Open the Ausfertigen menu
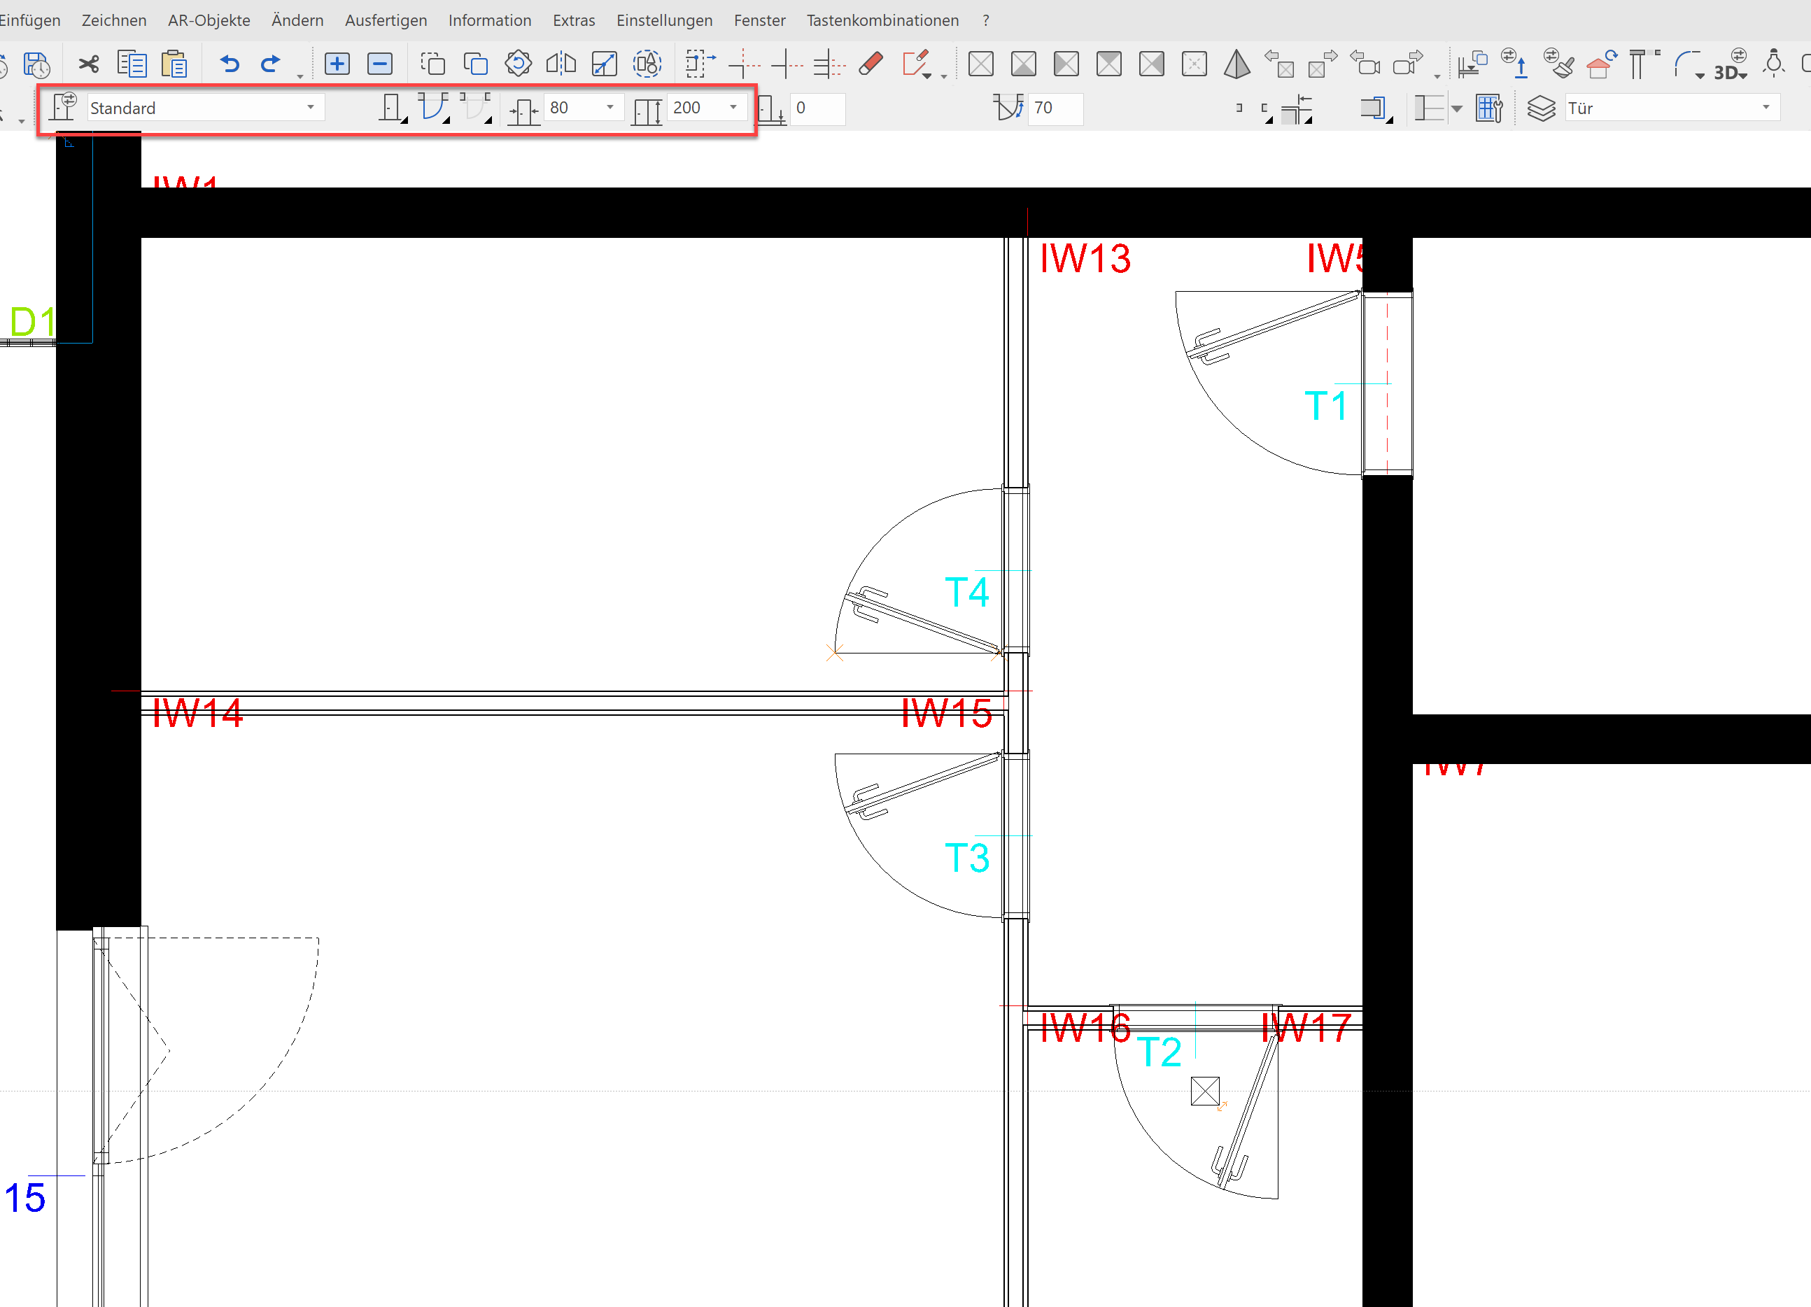Viewport: 1811px width, 1307px height. point(386,20)
